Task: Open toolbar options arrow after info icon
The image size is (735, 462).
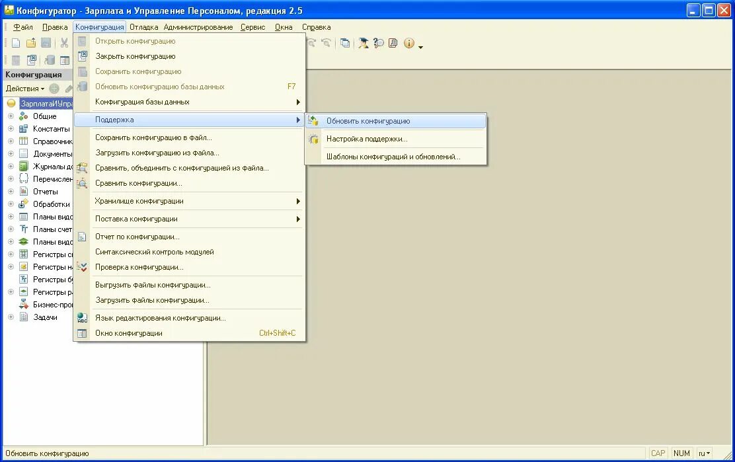Action: pyautogui.click(x=420, y=47)
